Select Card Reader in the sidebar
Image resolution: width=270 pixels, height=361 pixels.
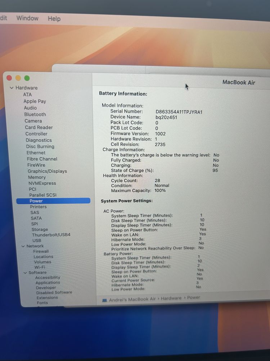pos(39,127)
